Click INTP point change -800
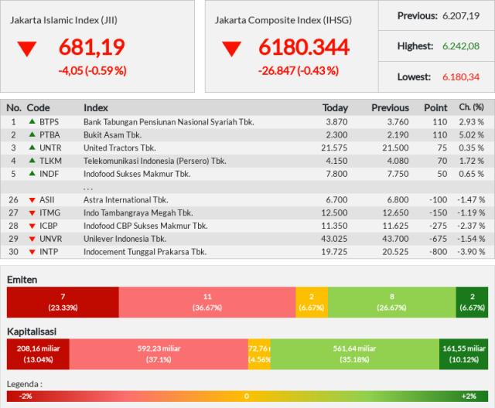Image resolution: width=495 pixels, height=408 pixels. click(439, 252)
